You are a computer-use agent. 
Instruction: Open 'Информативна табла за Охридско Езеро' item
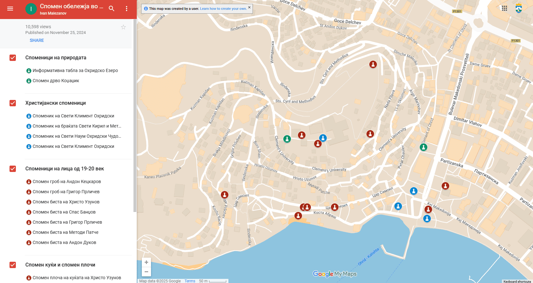coord(75,70)
